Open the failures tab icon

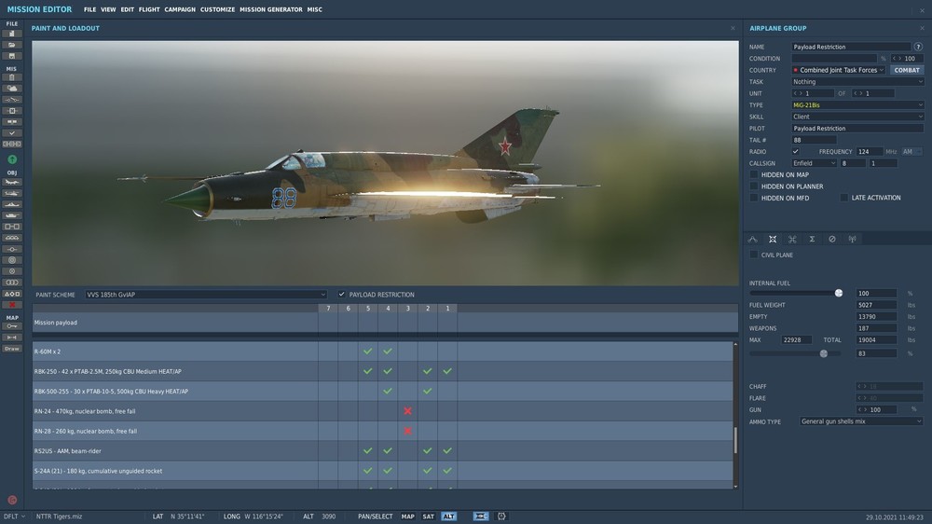[832, 239]
